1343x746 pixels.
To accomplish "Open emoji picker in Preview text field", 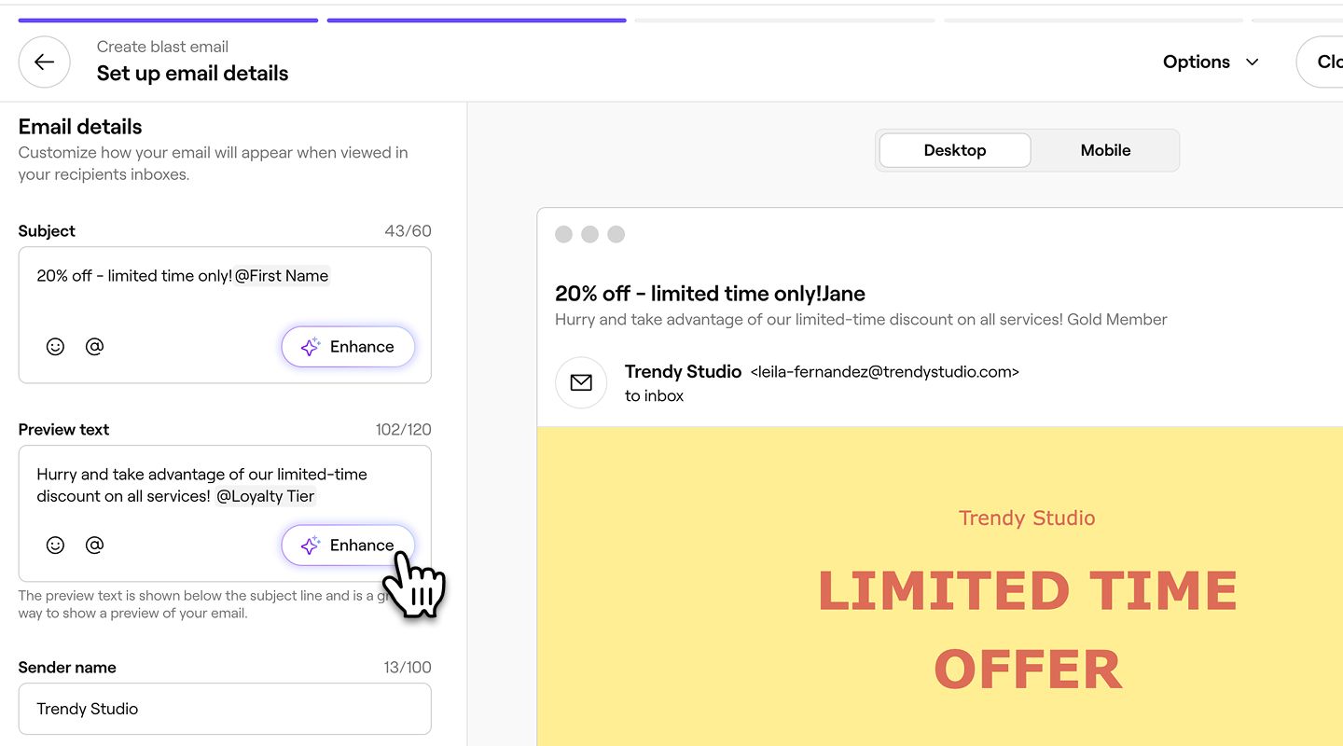I will [x=56, y=546].
